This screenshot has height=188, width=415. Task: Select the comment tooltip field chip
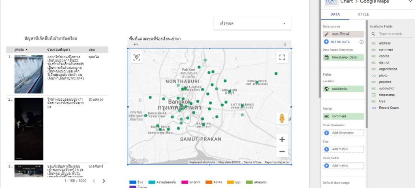[x=343, y=116]
